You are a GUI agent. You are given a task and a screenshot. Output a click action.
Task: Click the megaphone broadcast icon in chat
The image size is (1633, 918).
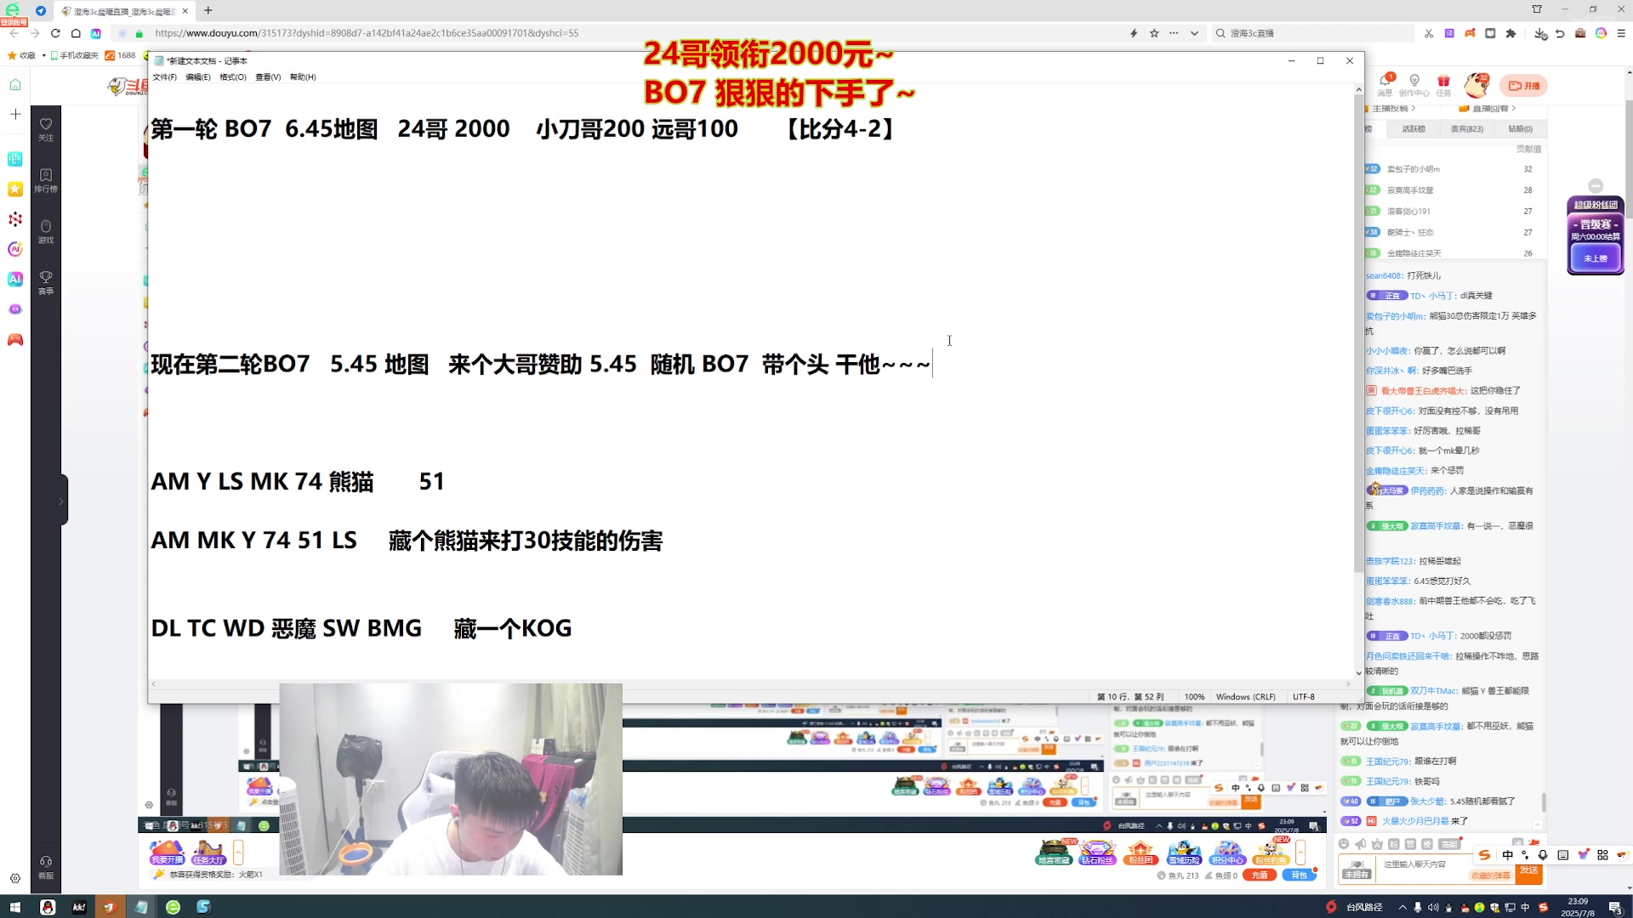(1361, 844)
